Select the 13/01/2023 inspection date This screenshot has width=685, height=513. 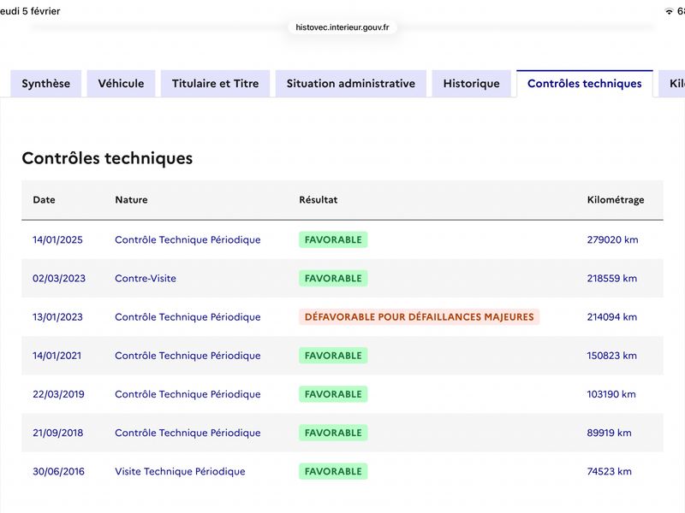[x=57, y=317]
